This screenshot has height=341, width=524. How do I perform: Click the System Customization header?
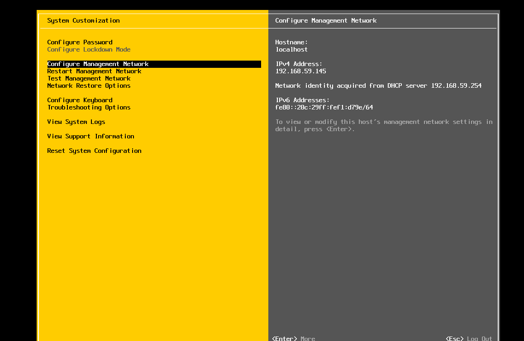coord(83,20)
